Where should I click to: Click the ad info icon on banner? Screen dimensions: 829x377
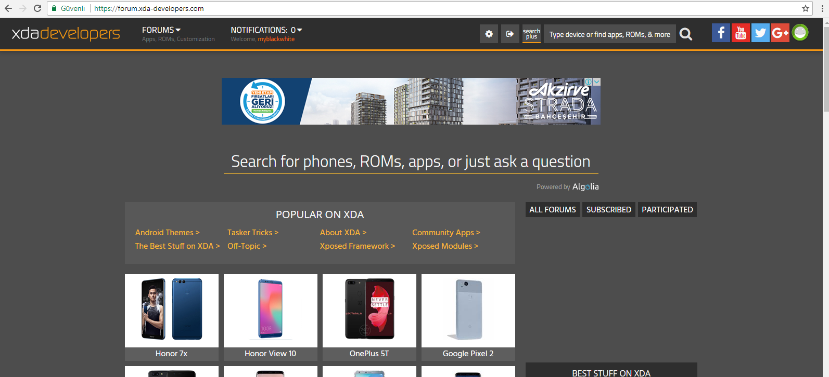coord(588,82)
